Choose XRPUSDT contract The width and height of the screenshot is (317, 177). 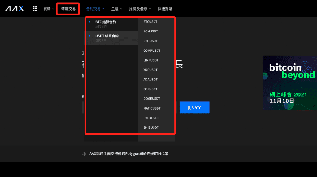150,70
